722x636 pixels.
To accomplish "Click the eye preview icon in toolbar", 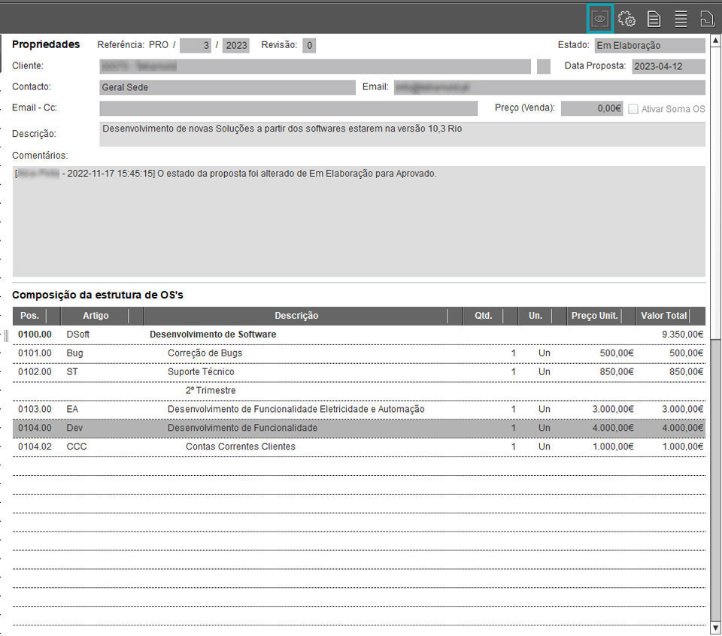I will click(600, 19).
